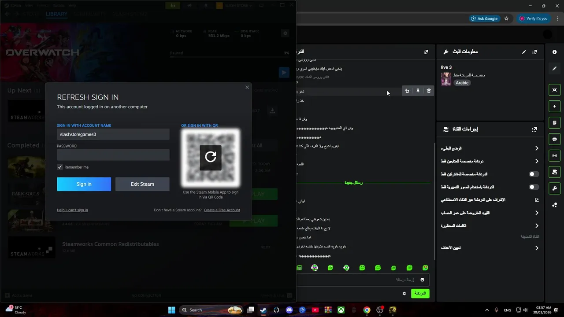Screen dimensions: 564x317
Task: Open the info icon in right sidebar
Action: 554,52
